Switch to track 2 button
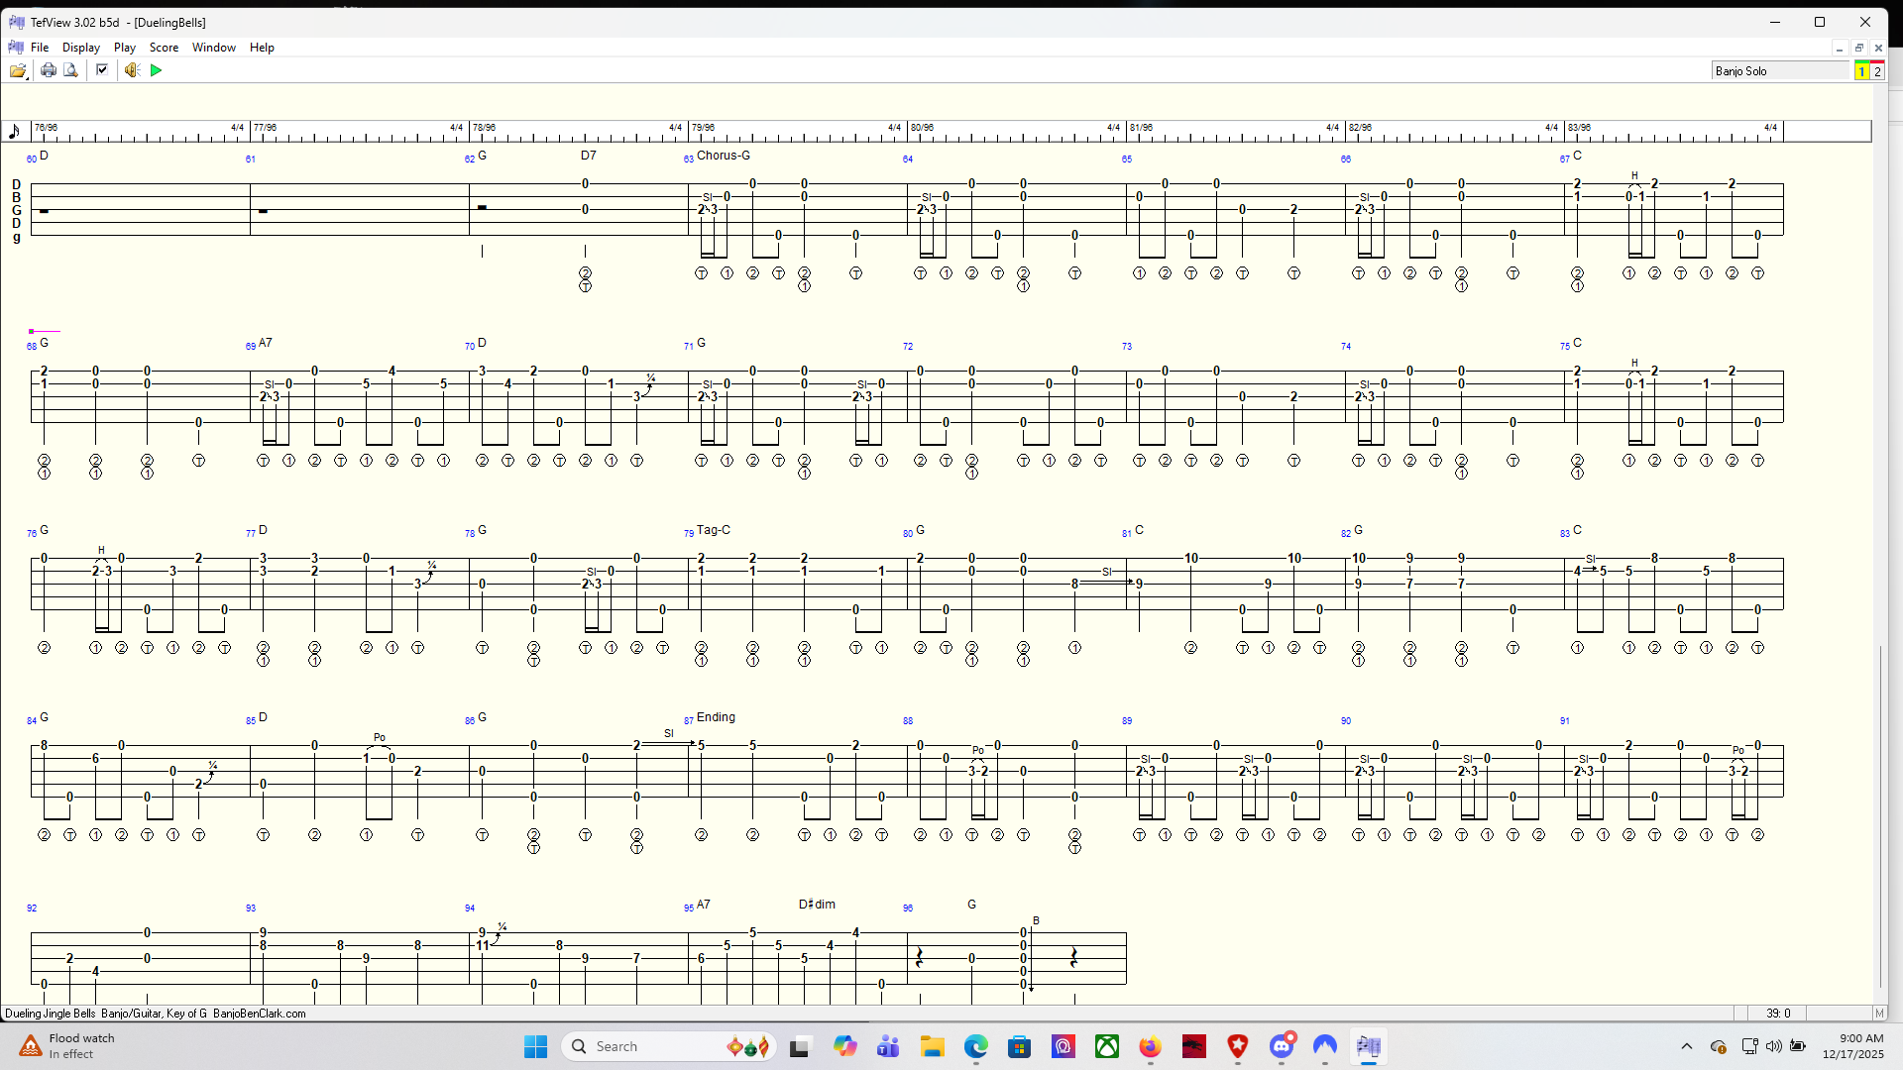 (x=1877, y=71)
